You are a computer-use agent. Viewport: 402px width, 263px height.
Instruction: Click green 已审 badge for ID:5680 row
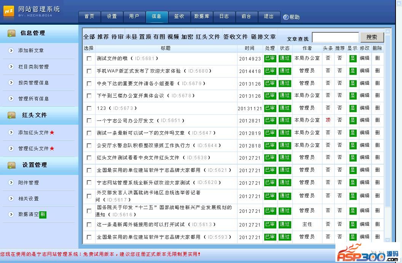tap(270, 71)
